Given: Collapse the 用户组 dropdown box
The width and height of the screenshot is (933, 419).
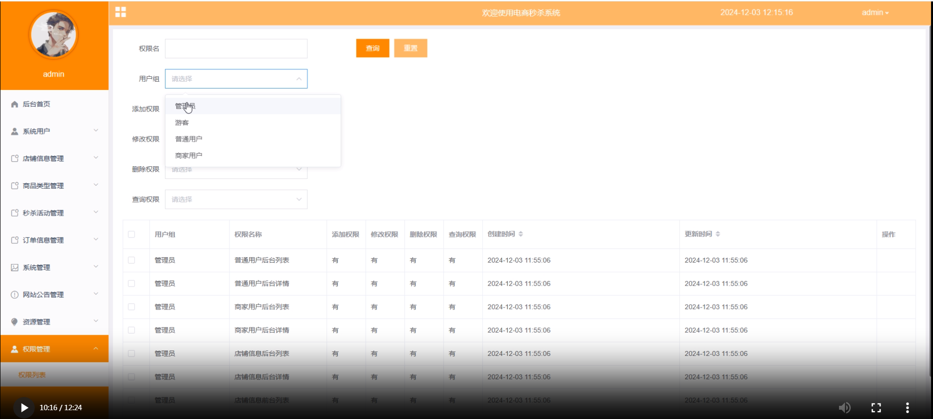Looking at the screenshot, I should (236, 79).
